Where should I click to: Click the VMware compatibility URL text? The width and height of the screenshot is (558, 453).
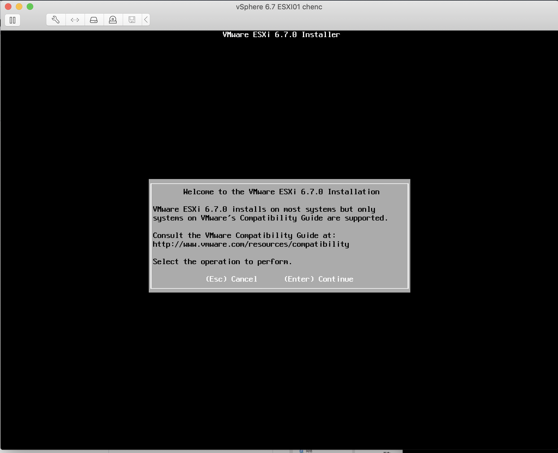click(251, 244)
